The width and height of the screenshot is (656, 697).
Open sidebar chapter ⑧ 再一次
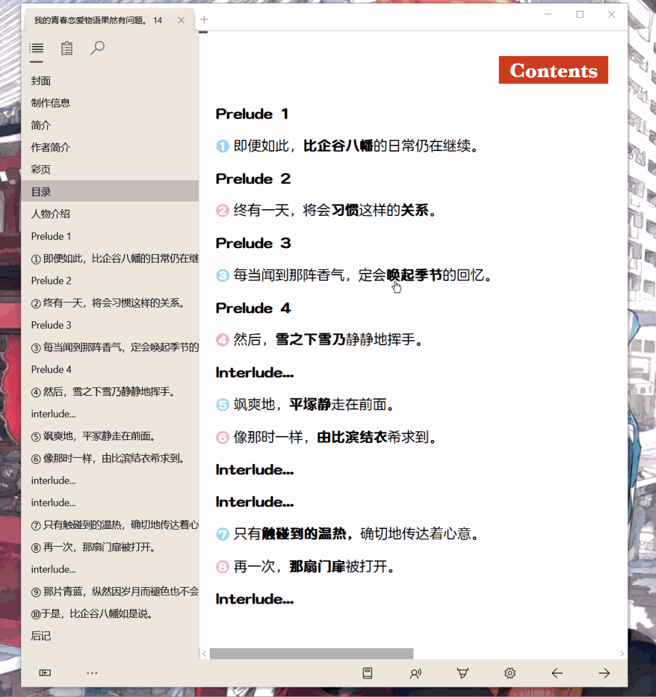[x=110, y=547]
